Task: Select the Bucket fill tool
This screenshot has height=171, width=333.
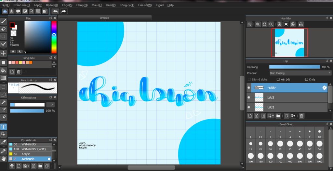Action: pos(3,70)
